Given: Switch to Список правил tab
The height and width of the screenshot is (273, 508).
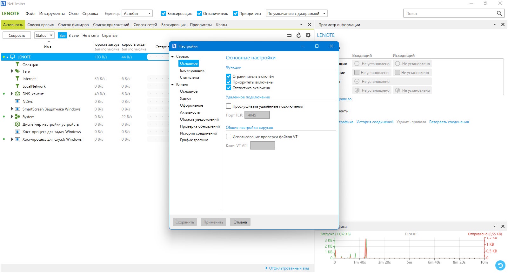Looking at the screenshot, I should click(x=41, y=25).
